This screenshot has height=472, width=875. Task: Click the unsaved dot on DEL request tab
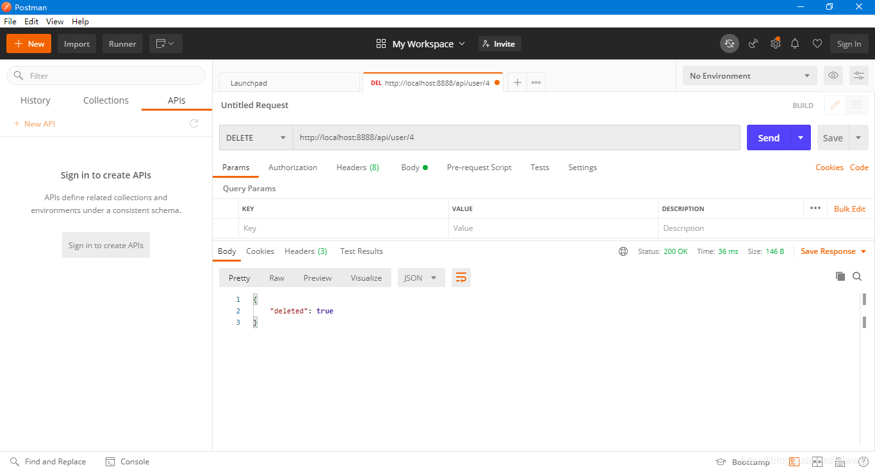(497, 83)
